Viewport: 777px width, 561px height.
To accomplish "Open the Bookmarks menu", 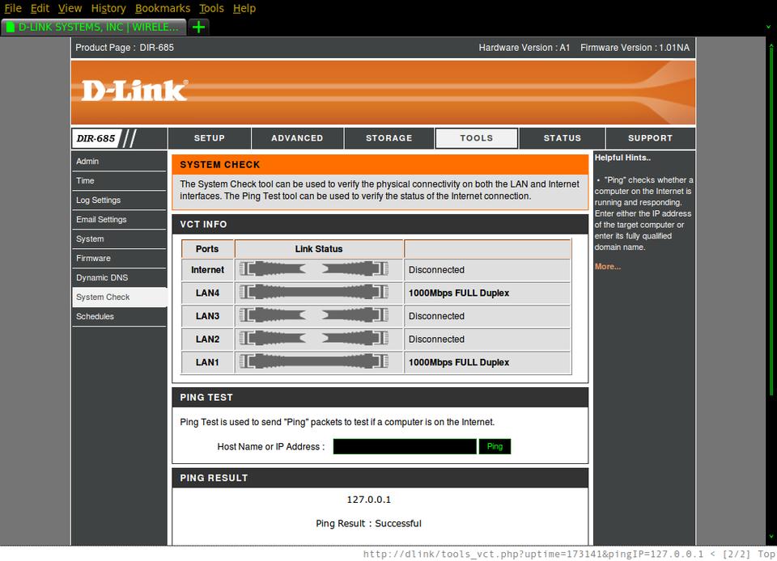I will (163, 8).
